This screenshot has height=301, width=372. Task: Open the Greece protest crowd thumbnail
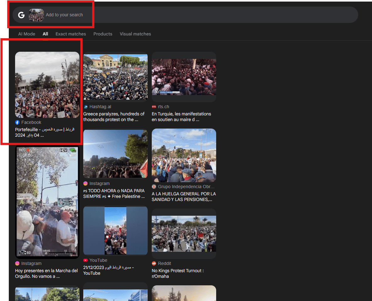pyautogui.click(x=115, y=77)
